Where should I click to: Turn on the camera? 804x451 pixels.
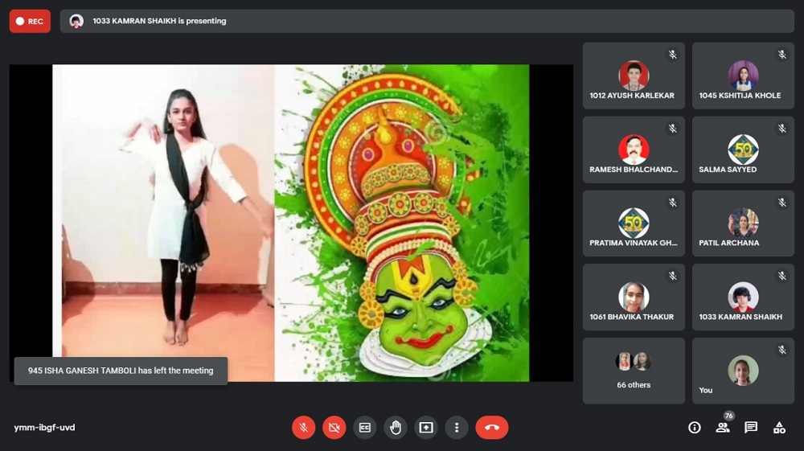(334, 428)
